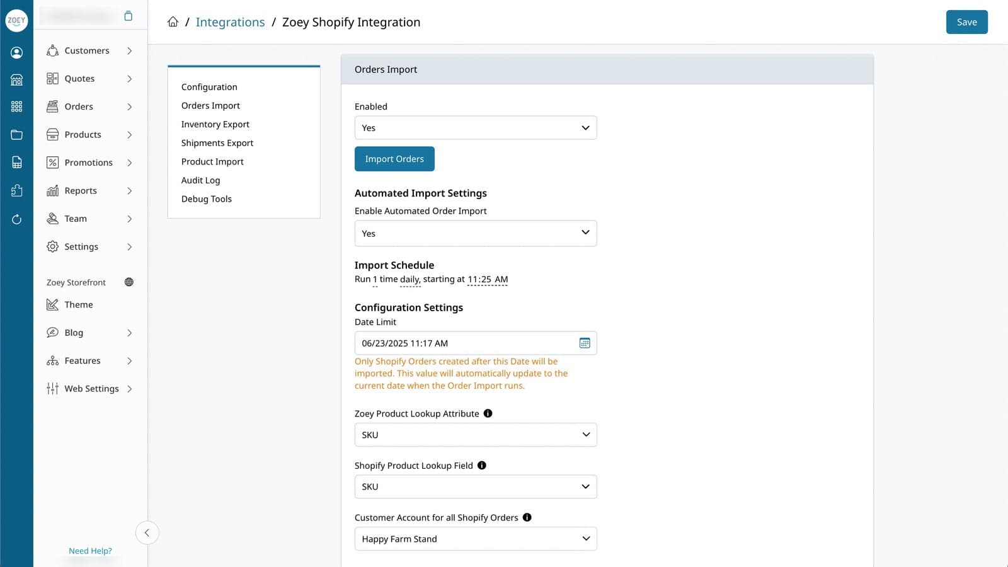The height and width of the screenshot is (567, 1008).
Task: Open the Integrations breadcrumb link
Action: coord(230,22)
